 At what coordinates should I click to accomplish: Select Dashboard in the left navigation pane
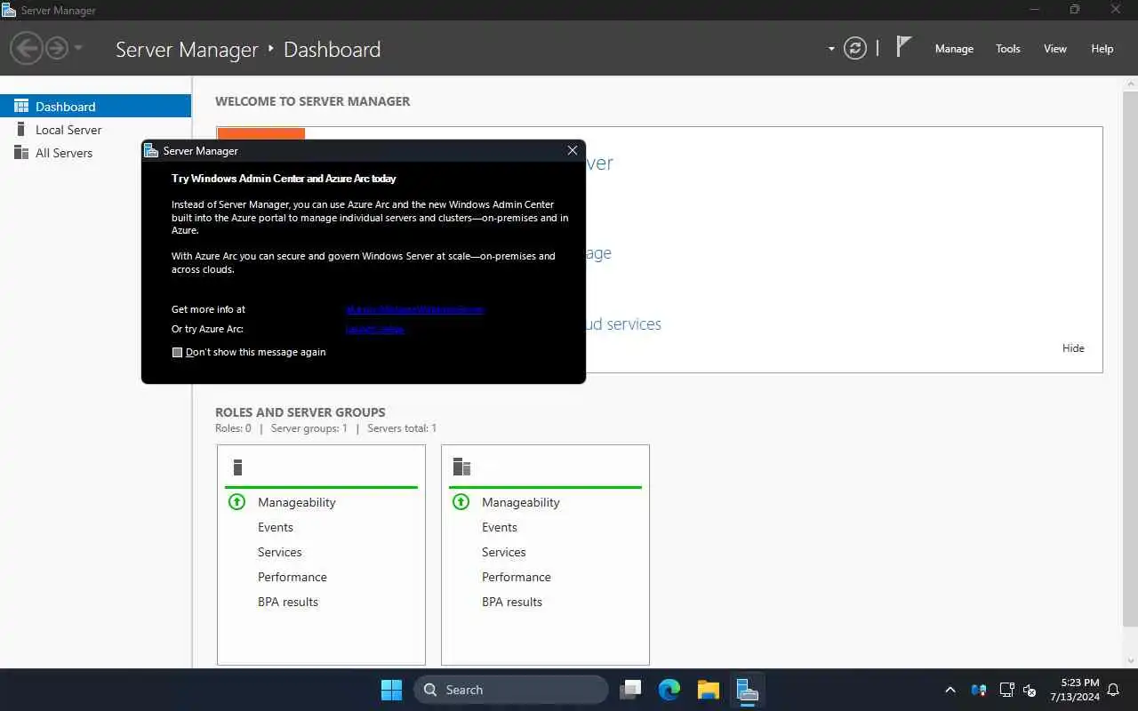click(95, 106)
